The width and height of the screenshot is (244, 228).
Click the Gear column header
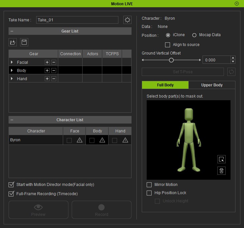click(x=34, y=54)
